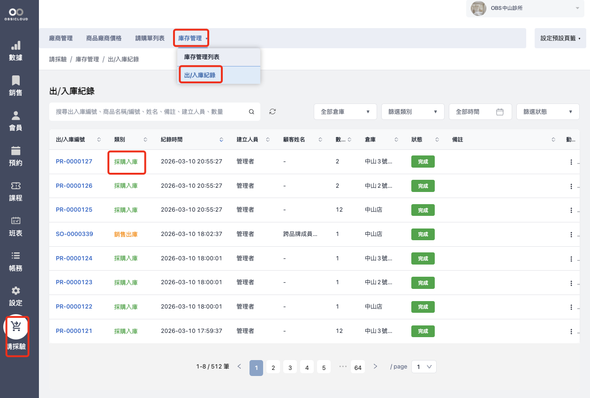Switch to the 廠商管理 tab
590x398 pixels.
(61, 38)
